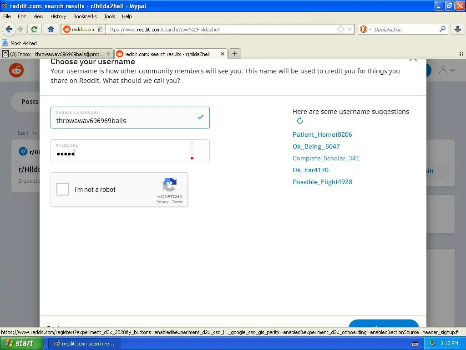Click the keyboard icon in the taskbar
The image size is (466, 350).
tap(415, 344)
